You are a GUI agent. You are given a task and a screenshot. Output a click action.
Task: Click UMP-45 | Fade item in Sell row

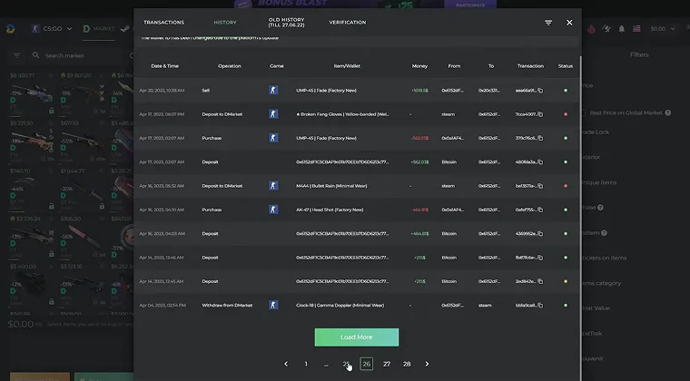(x=326, y=91)
